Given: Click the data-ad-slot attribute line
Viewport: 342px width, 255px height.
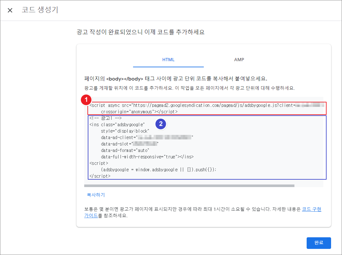Looking at the screenshot, I should pyautogui.click(x=130, y=144).
